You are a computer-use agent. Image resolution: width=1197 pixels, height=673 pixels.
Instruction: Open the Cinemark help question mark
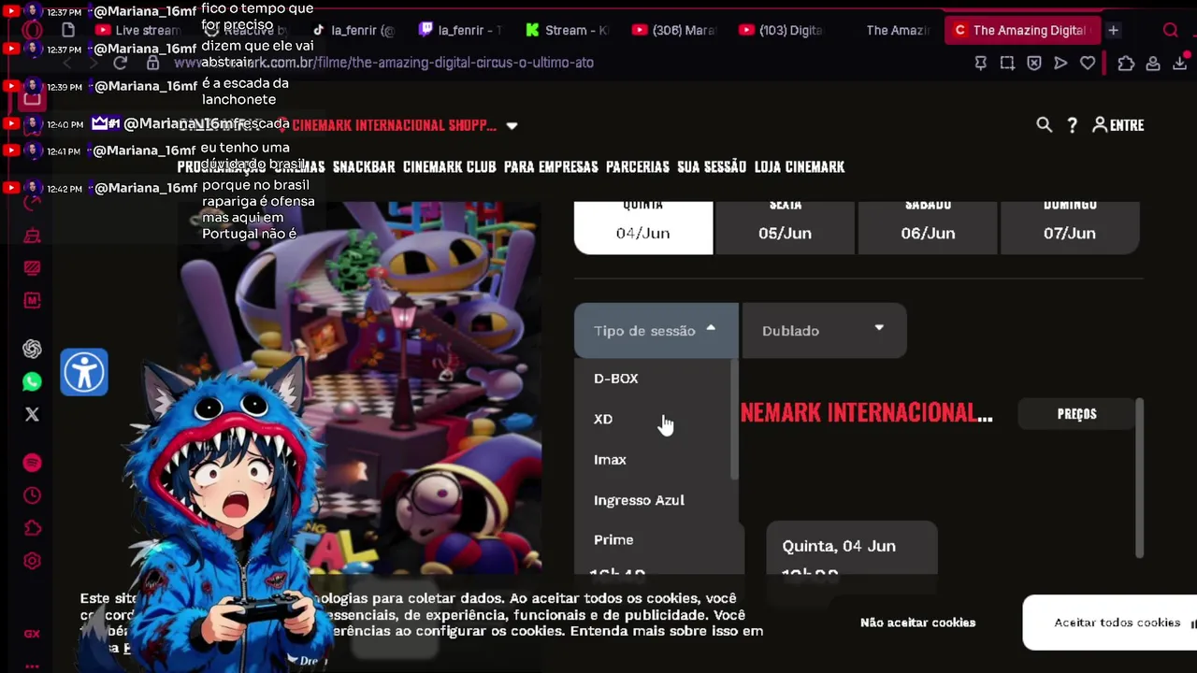1073,124
